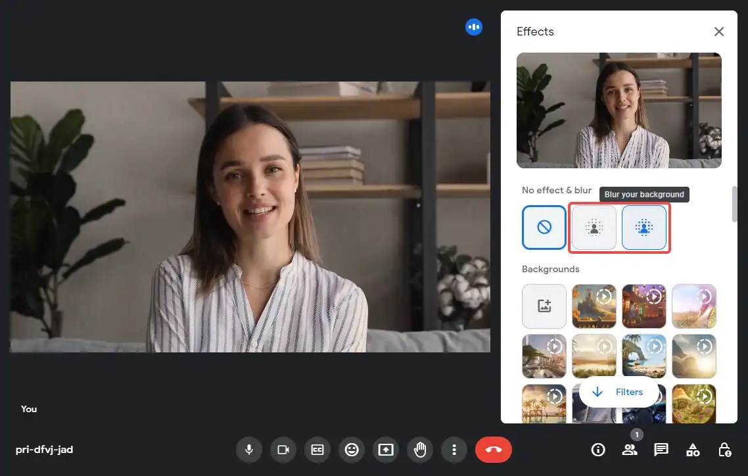
Task: Open the activities icon
Action: tap(693, 450)
